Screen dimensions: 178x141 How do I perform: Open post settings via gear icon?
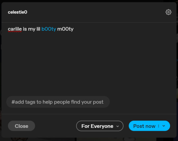tap(168, 12)
